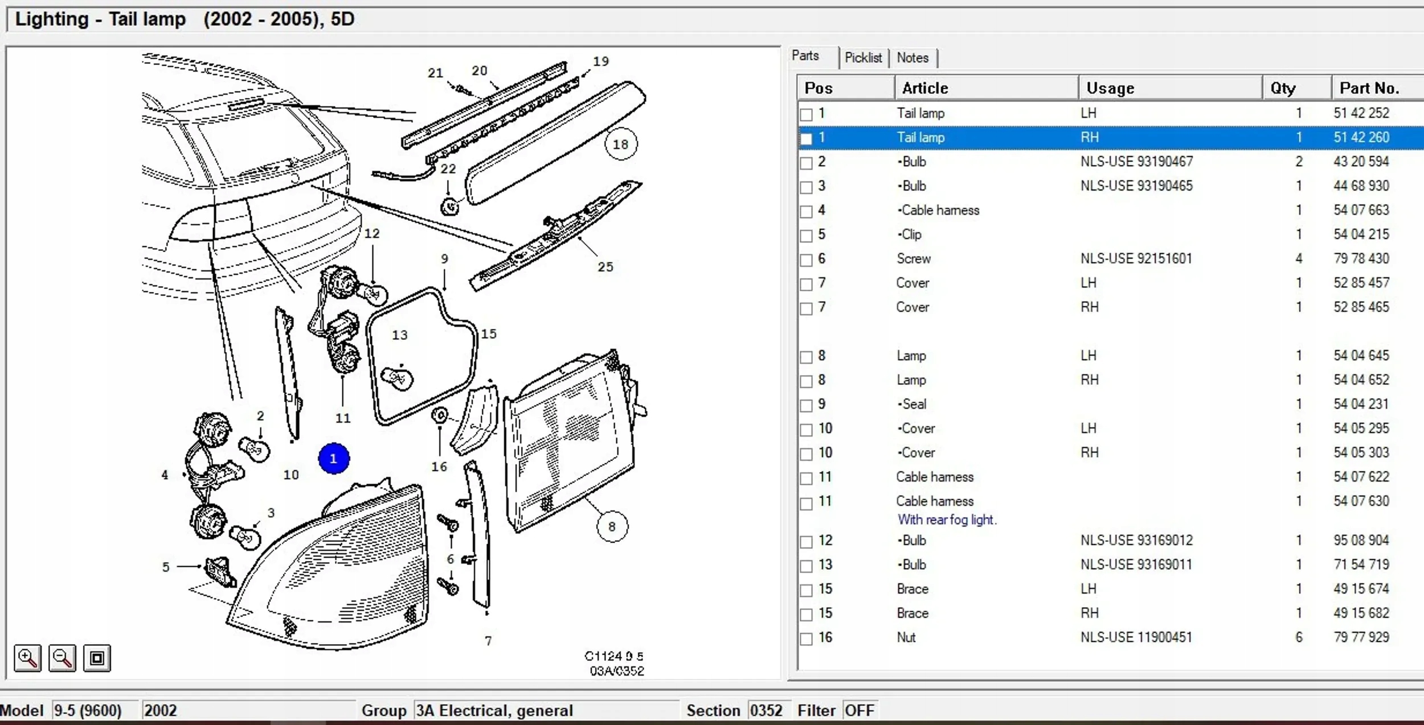Click usage text NLS-USE 93169012
Image resolution: width=1424 pixels, height=725 pixels.
pyautogui.click(x=1136, y=540)
